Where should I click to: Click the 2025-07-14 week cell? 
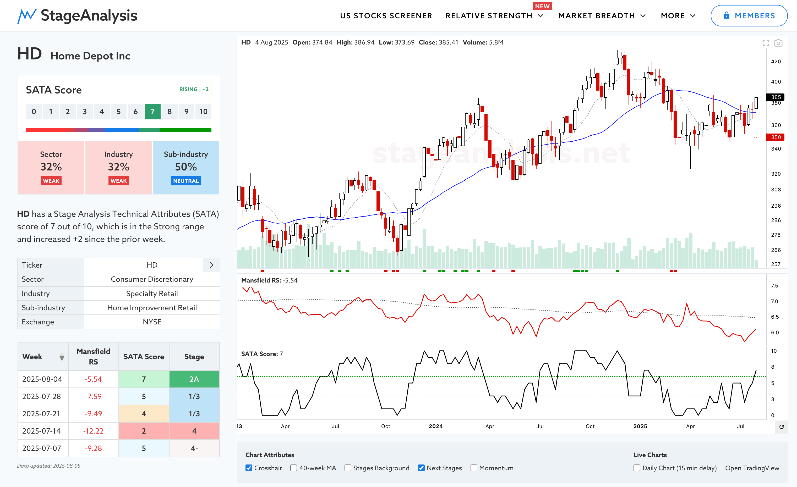43,431
